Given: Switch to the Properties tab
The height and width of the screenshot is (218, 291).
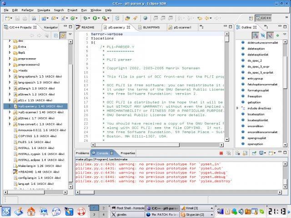Looking at the screenshot, I should point(128,153).
